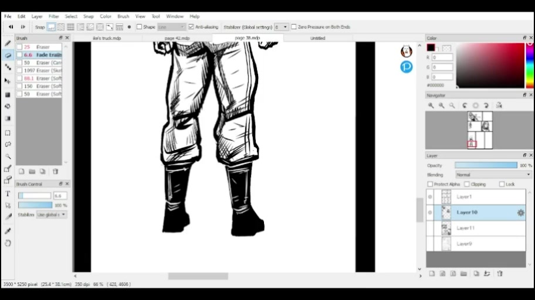Undock the Brush Control panel

pos(61,184)
